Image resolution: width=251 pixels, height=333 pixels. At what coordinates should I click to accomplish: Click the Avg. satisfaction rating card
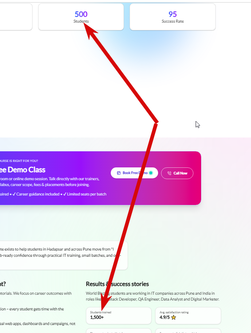(188, 315)
